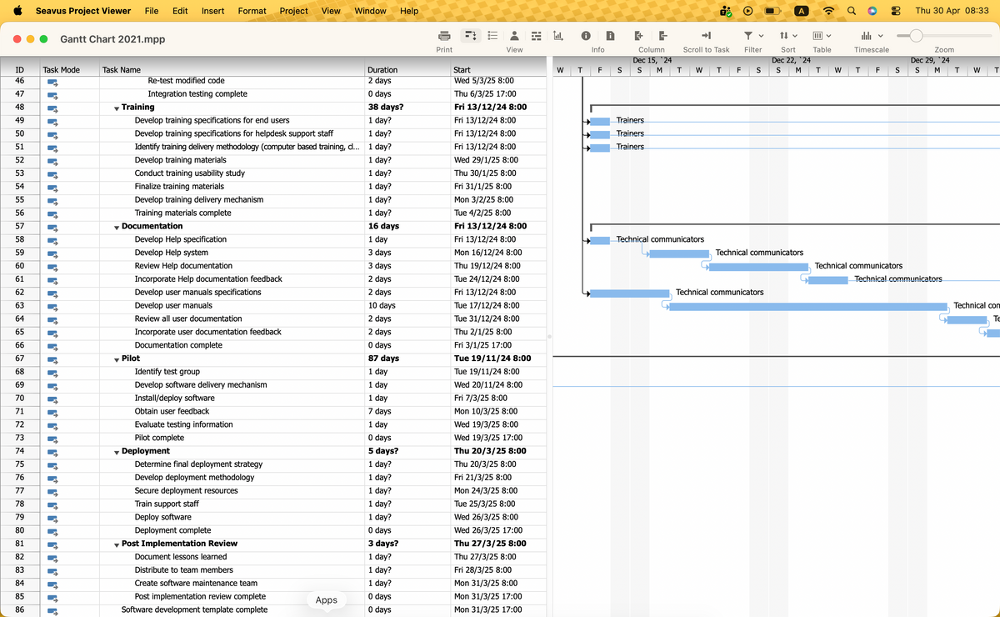Open Control Center in the menu bar
1000x617 pixels.
pyautogui.click(x=896, y=11)
